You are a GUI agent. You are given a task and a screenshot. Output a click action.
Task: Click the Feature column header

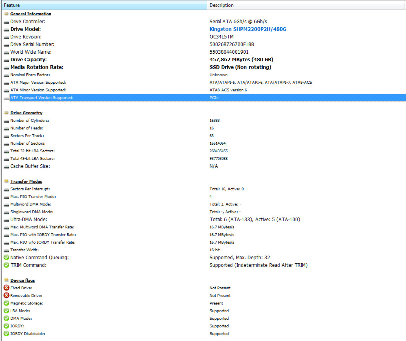[x=104, y=5]
